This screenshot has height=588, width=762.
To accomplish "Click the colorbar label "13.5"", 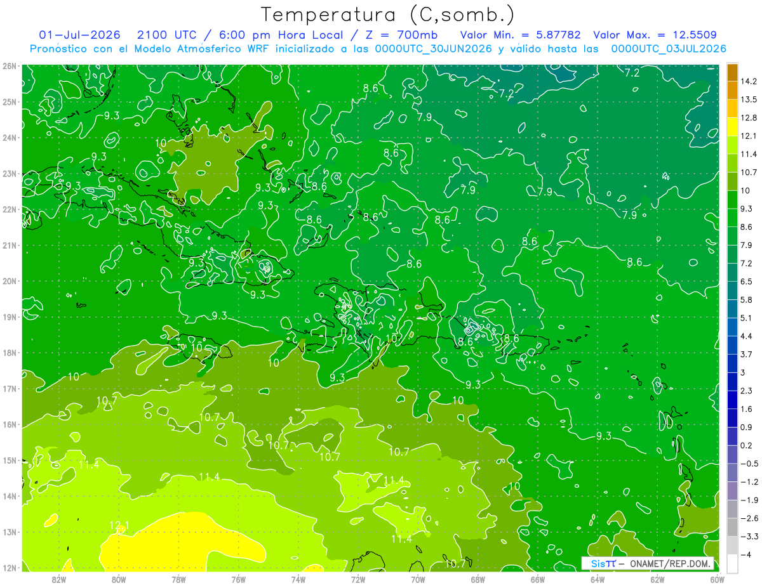I will point(749,100).
